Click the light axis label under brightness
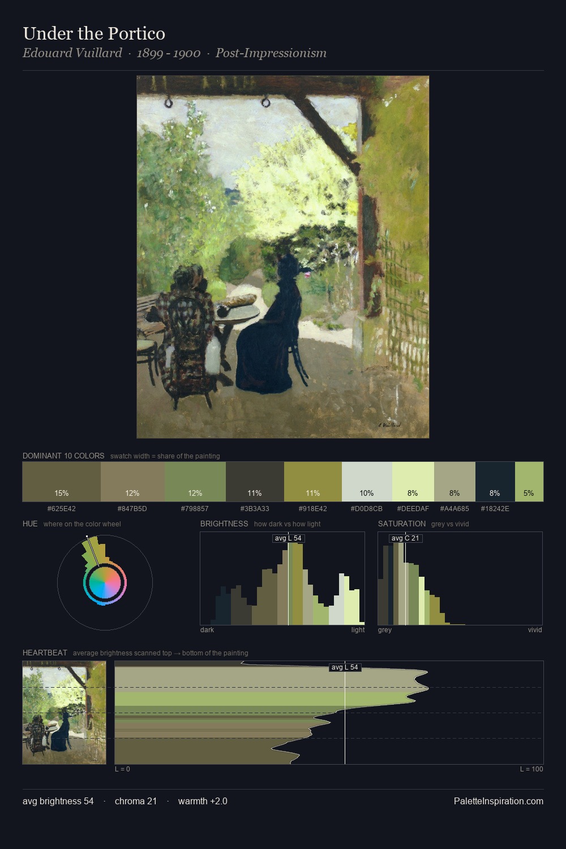Viewport: 566px width, 849px height. coord(358,630)
